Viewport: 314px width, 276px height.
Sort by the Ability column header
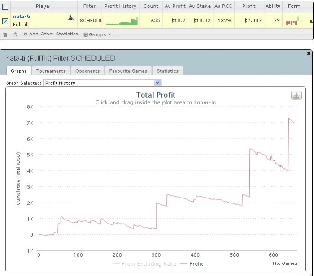[x=273, y=6]
